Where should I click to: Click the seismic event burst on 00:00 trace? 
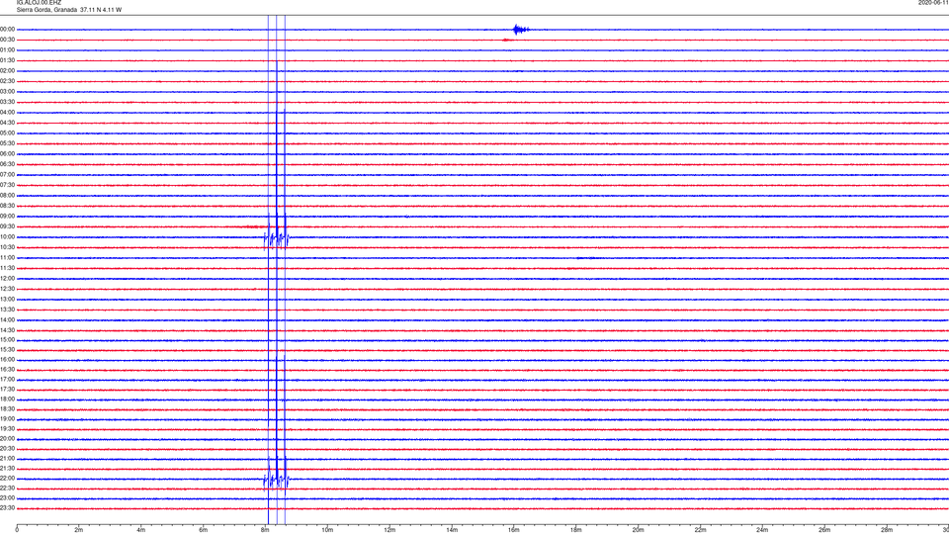520,29
